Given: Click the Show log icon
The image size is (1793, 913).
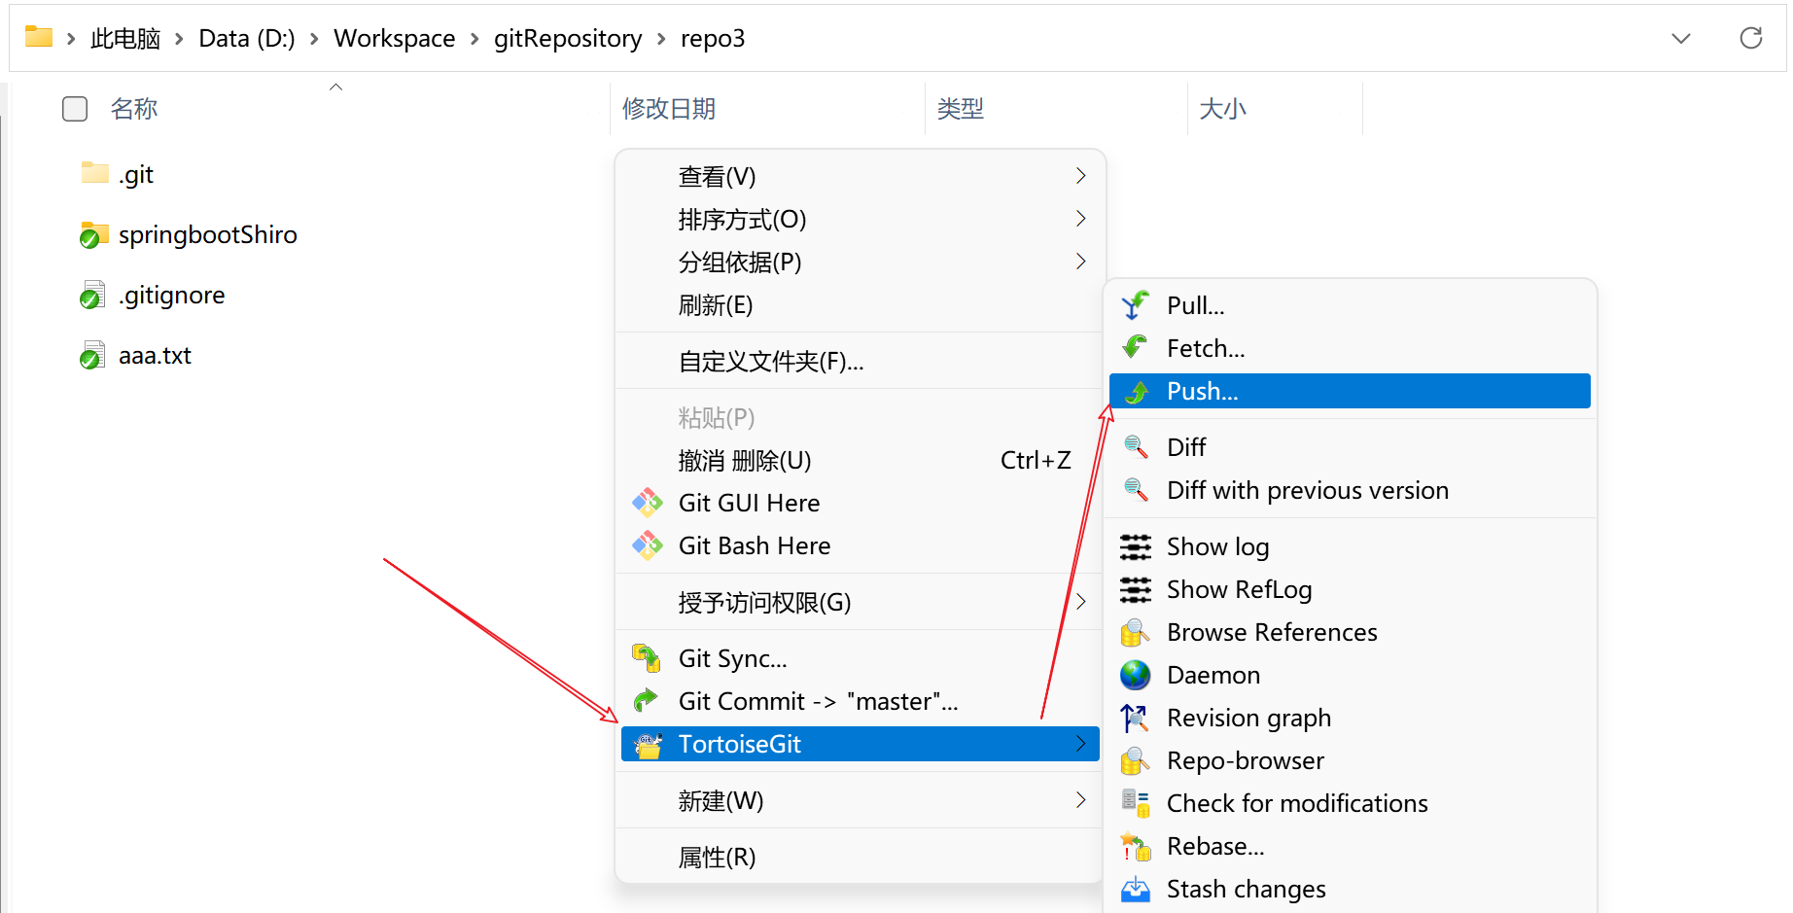Looking at the screenshot, I should [x=1135, y=546].
